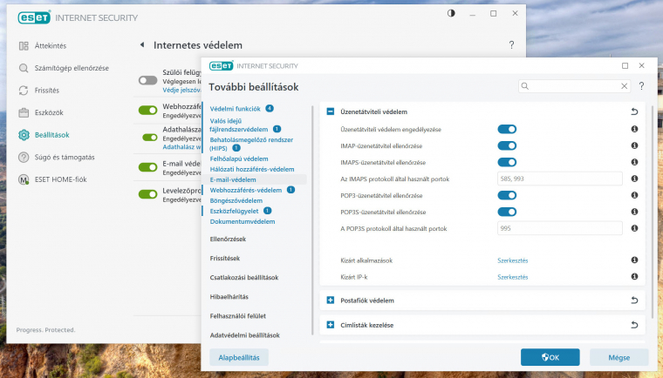663x378 pixels.
Task: Toggle the Adathalászat switch in main window
Action: pyautogui.click(x=150, y=138)
